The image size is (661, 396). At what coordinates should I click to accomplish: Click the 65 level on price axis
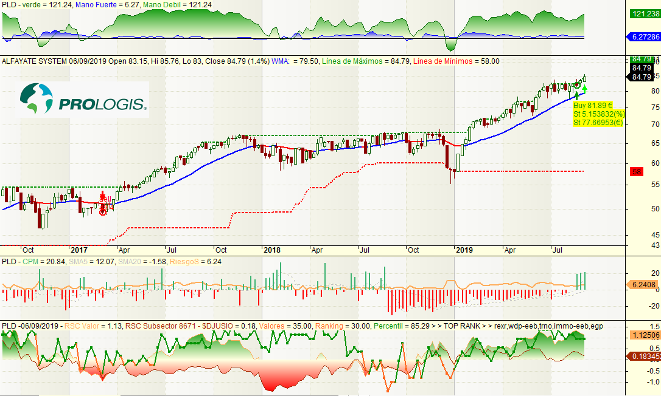coord(656,143)
